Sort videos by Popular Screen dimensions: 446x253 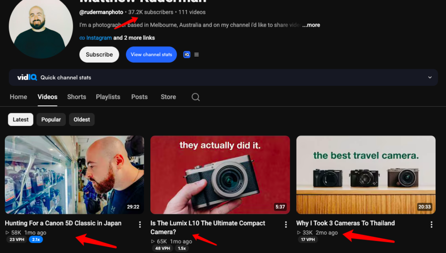click(51, 120)
